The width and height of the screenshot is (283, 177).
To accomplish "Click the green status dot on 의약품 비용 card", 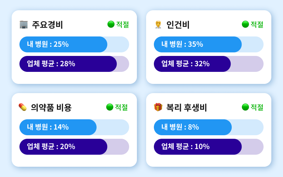I will [110, 107].
